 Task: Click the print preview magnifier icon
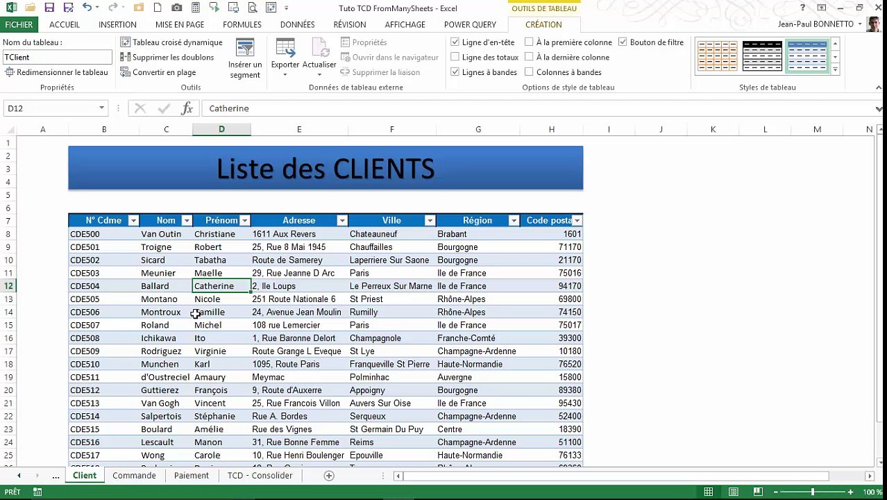[252, 8]
